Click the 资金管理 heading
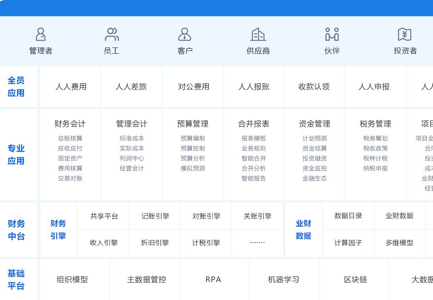 315,123
